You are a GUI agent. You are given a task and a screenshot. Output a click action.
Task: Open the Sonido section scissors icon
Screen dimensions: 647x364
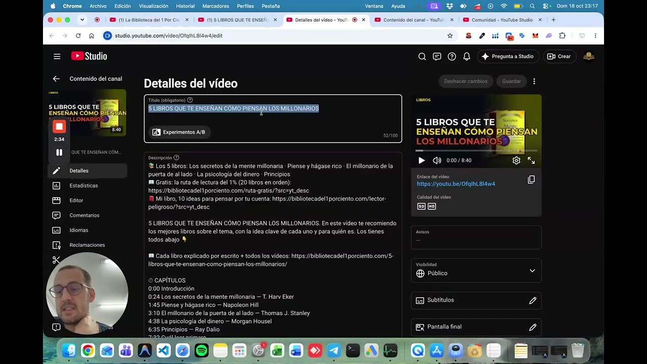(56, 260)
